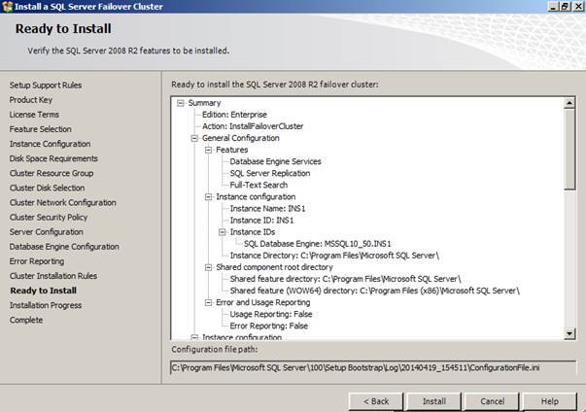This screenshot has width=586, height=412.
Task: Select Database Engine Configuration step
Action: [x=64, y=247]
